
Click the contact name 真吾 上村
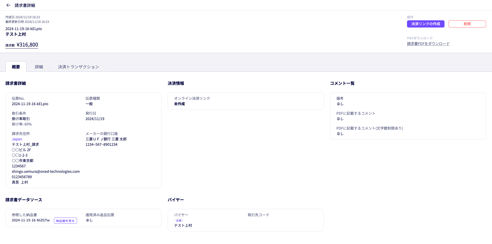(20, 182)
